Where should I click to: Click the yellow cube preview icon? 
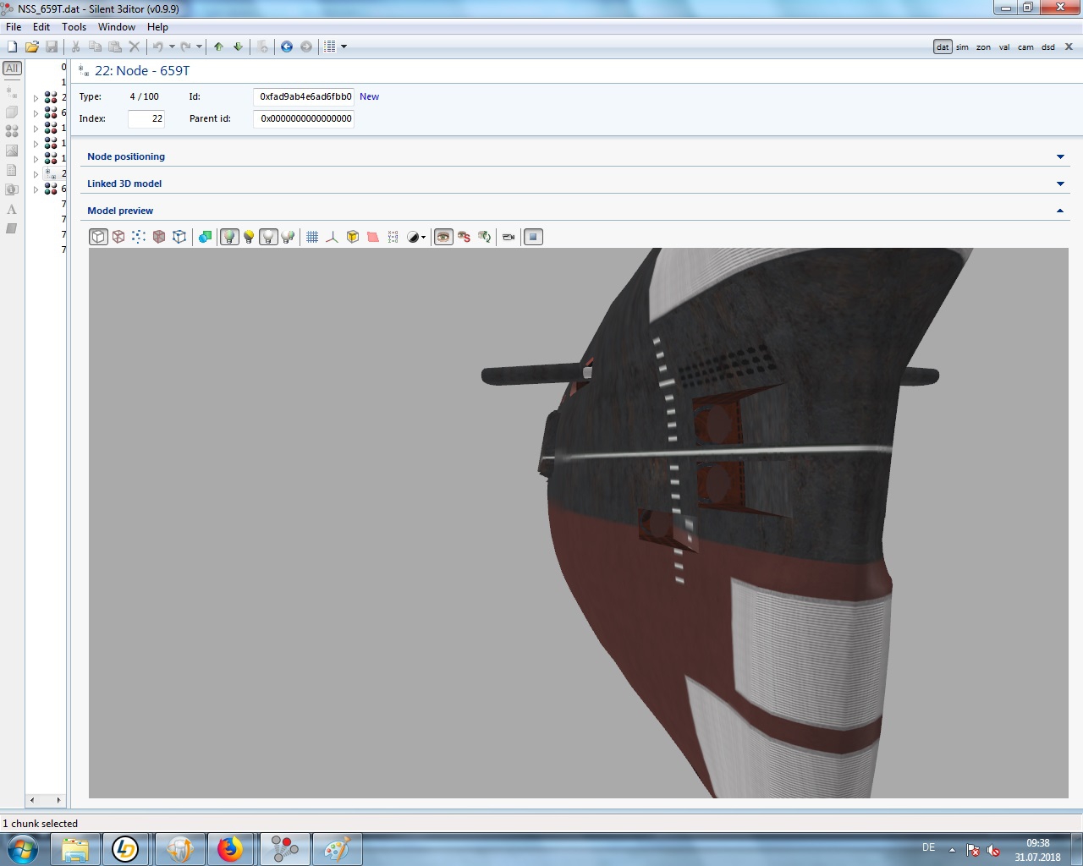point(353,237)
